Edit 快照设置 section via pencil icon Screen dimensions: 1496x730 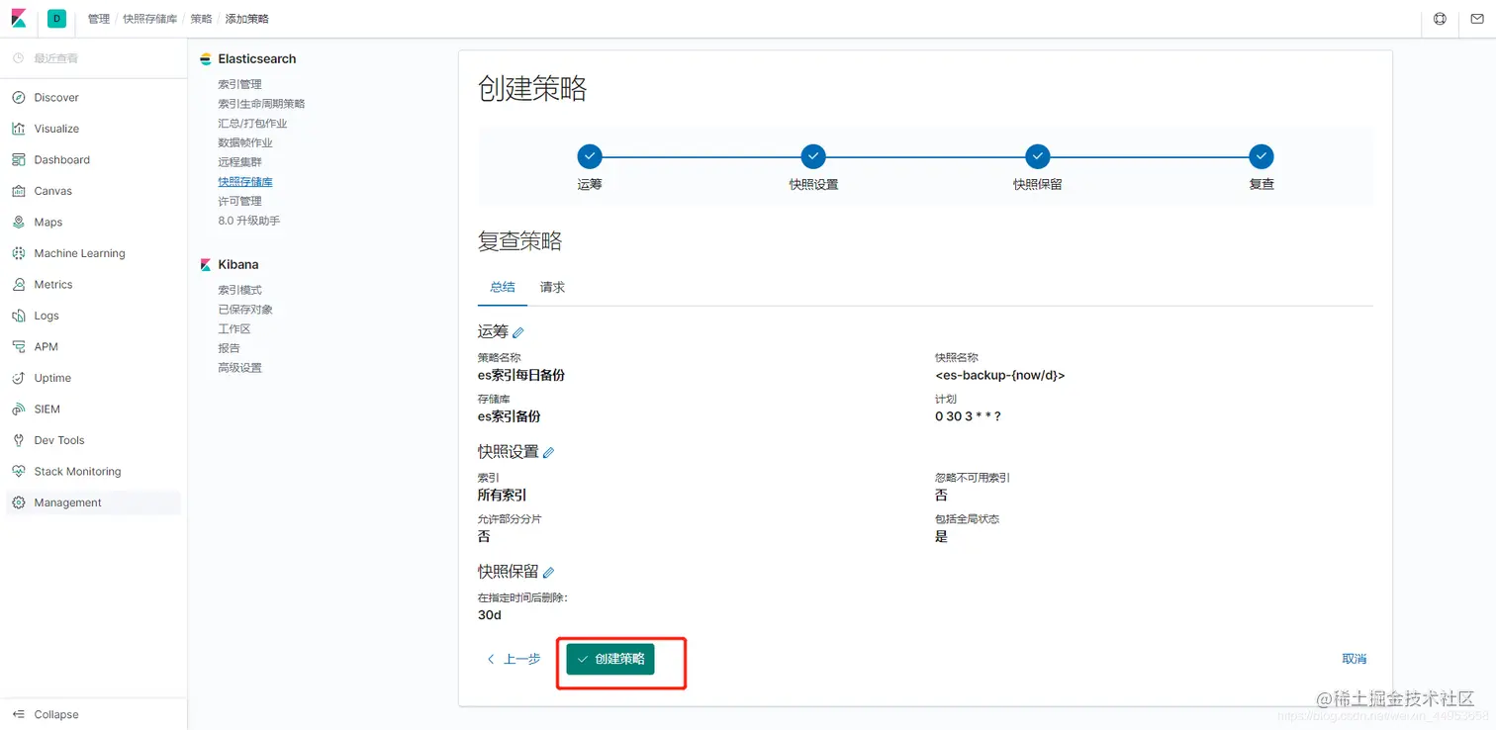(549, 452)
